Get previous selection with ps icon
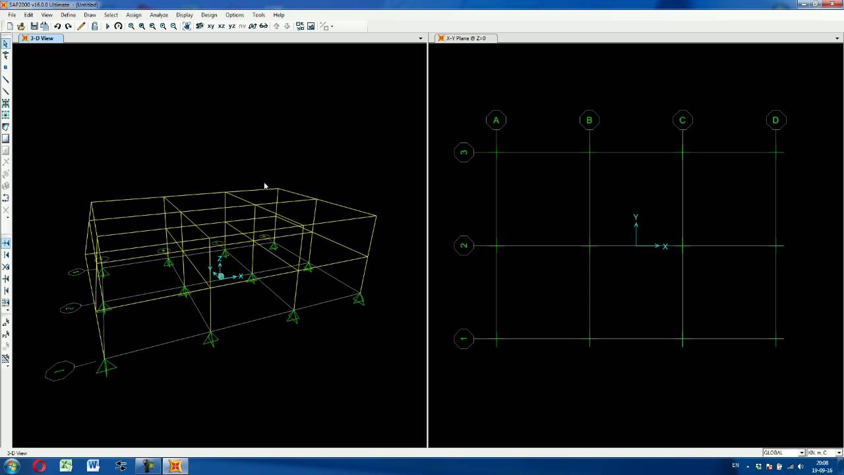This screenshot has height=475, width=844. click(6, 334)
